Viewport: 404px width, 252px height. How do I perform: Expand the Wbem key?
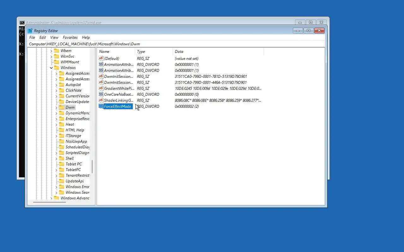point(51,51)
